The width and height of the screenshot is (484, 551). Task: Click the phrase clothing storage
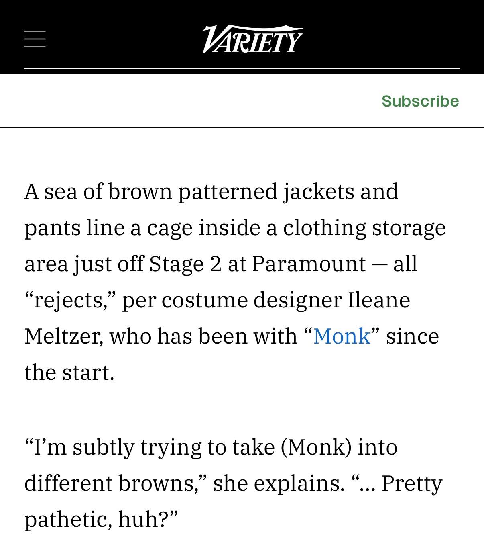[364, 227]
